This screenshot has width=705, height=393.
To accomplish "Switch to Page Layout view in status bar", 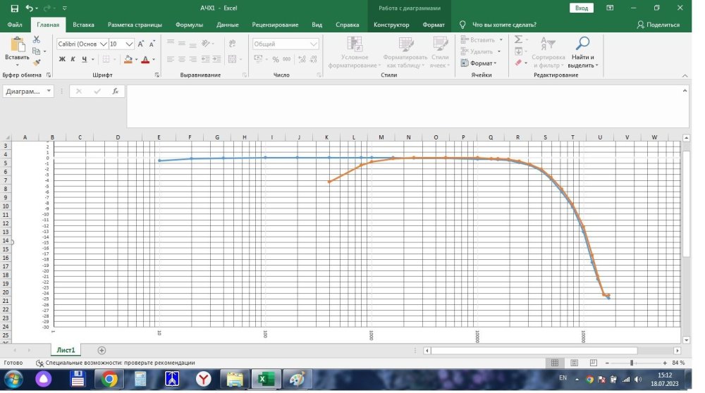I will (575, 363).
